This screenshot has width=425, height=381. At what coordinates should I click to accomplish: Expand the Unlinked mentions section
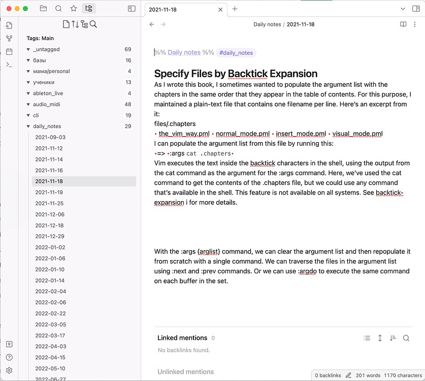pos(186,371)
